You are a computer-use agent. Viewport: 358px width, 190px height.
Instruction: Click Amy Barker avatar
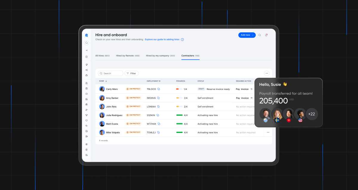[x=102, y=98]
